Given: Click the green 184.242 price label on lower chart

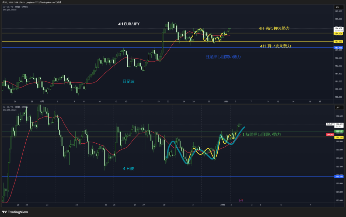Looking at the screenshot, I should coord(338,131).
